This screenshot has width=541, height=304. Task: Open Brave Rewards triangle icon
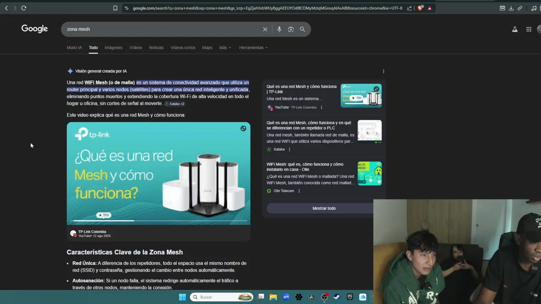pos(430,8)
